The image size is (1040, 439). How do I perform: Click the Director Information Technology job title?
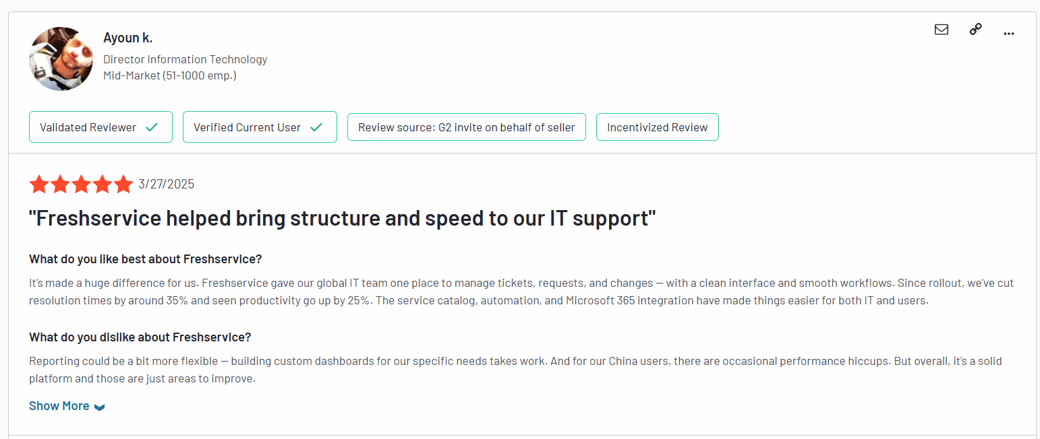point(185,59)
